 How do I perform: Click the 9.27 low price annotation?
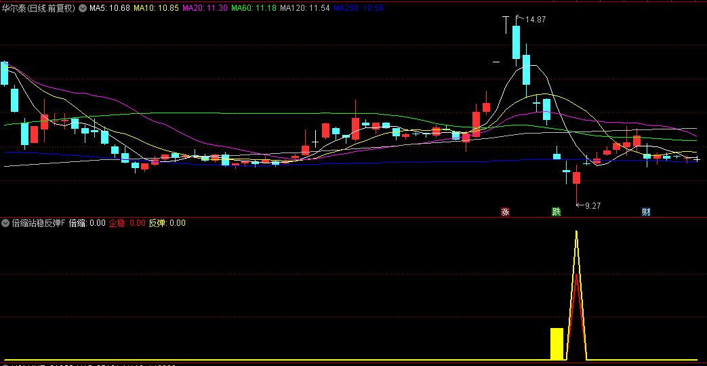click(592, 205)
